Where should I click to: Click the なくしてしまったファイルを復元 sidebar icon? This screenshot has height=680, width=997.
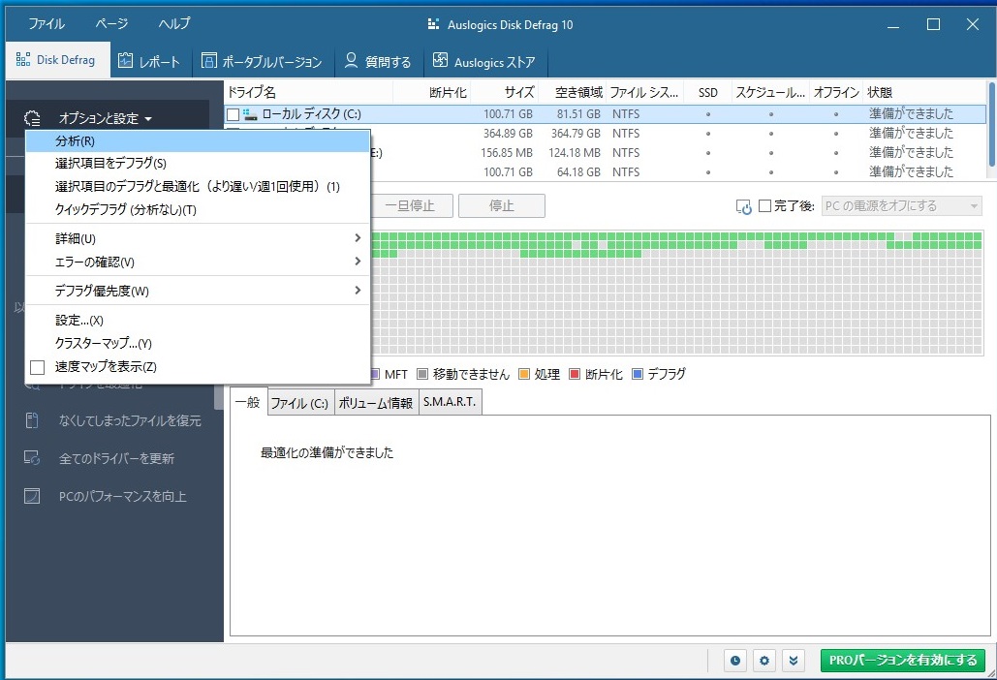[x=32, y=420]
